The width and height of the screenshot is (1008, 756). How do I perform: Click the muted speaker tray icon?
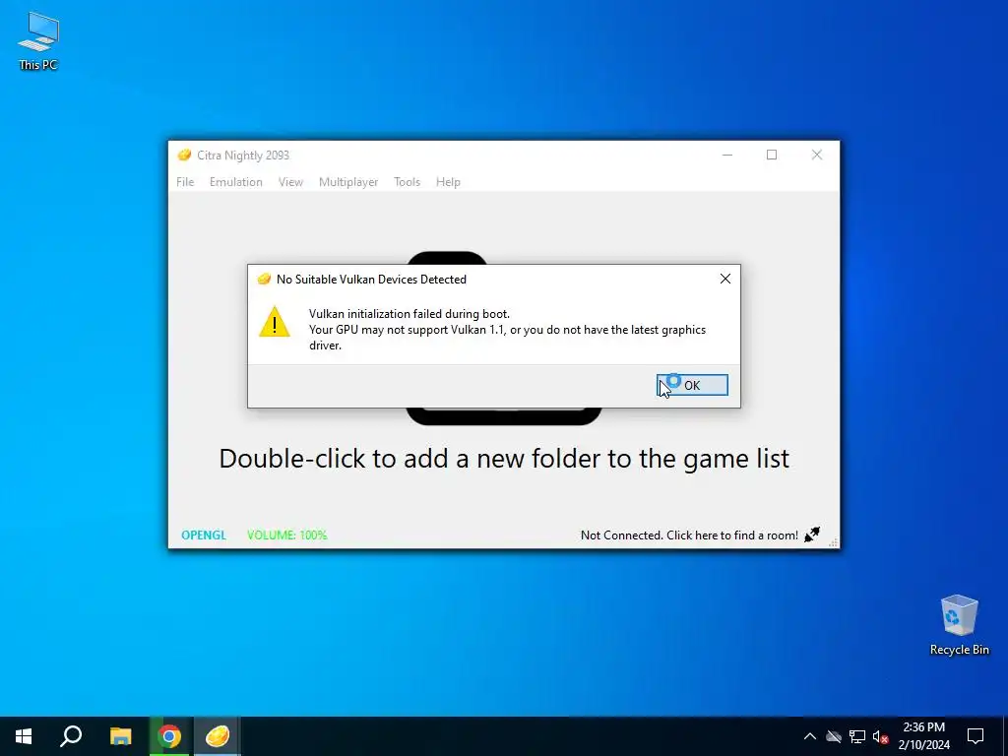[x=880, y=736]
